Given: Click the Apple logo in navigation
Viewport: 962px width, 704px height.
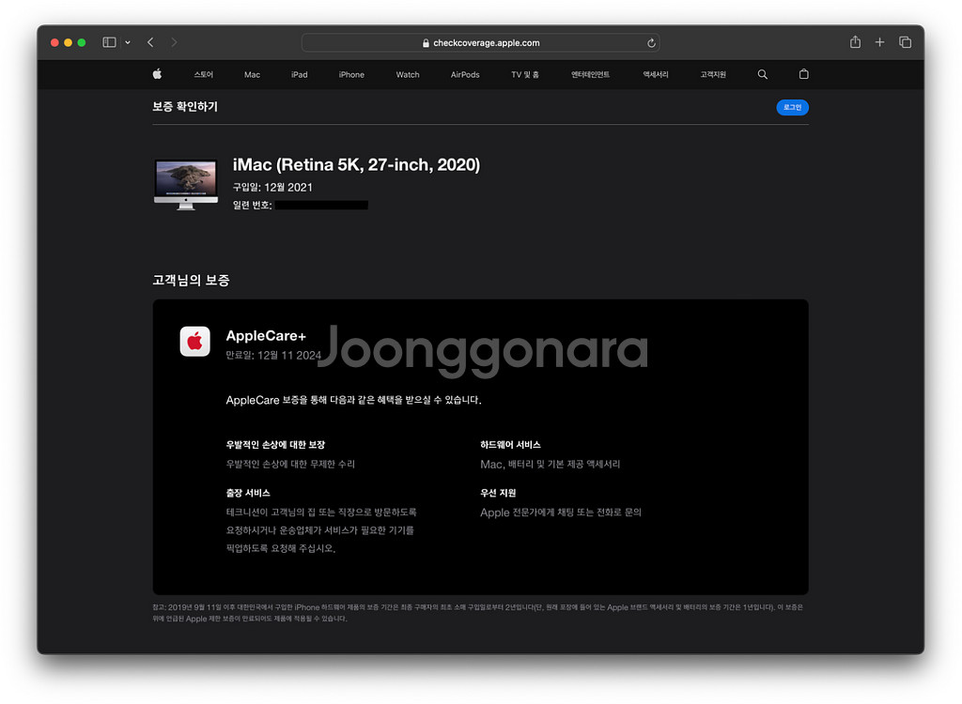Looking at the screenshot, I should [x=157, y=74].
